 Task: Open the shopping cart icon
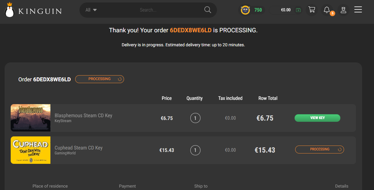point(312,10)
